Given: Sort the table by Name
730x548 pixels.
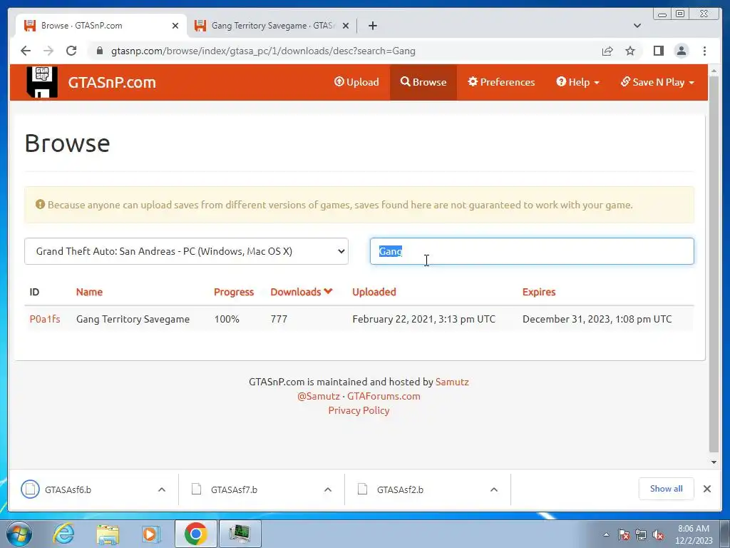Looking at the screenshot, I should pyautogui.click(x=89, y=292).
